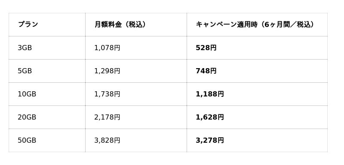Click the 税込 text in monthly header
Image resolution: width=344 pixels, height=165 pixels.
(135, 24)
